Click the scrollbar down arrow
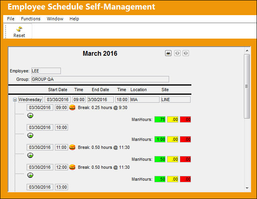The height and width of the screenshot is (199, 257). (247, 188)
